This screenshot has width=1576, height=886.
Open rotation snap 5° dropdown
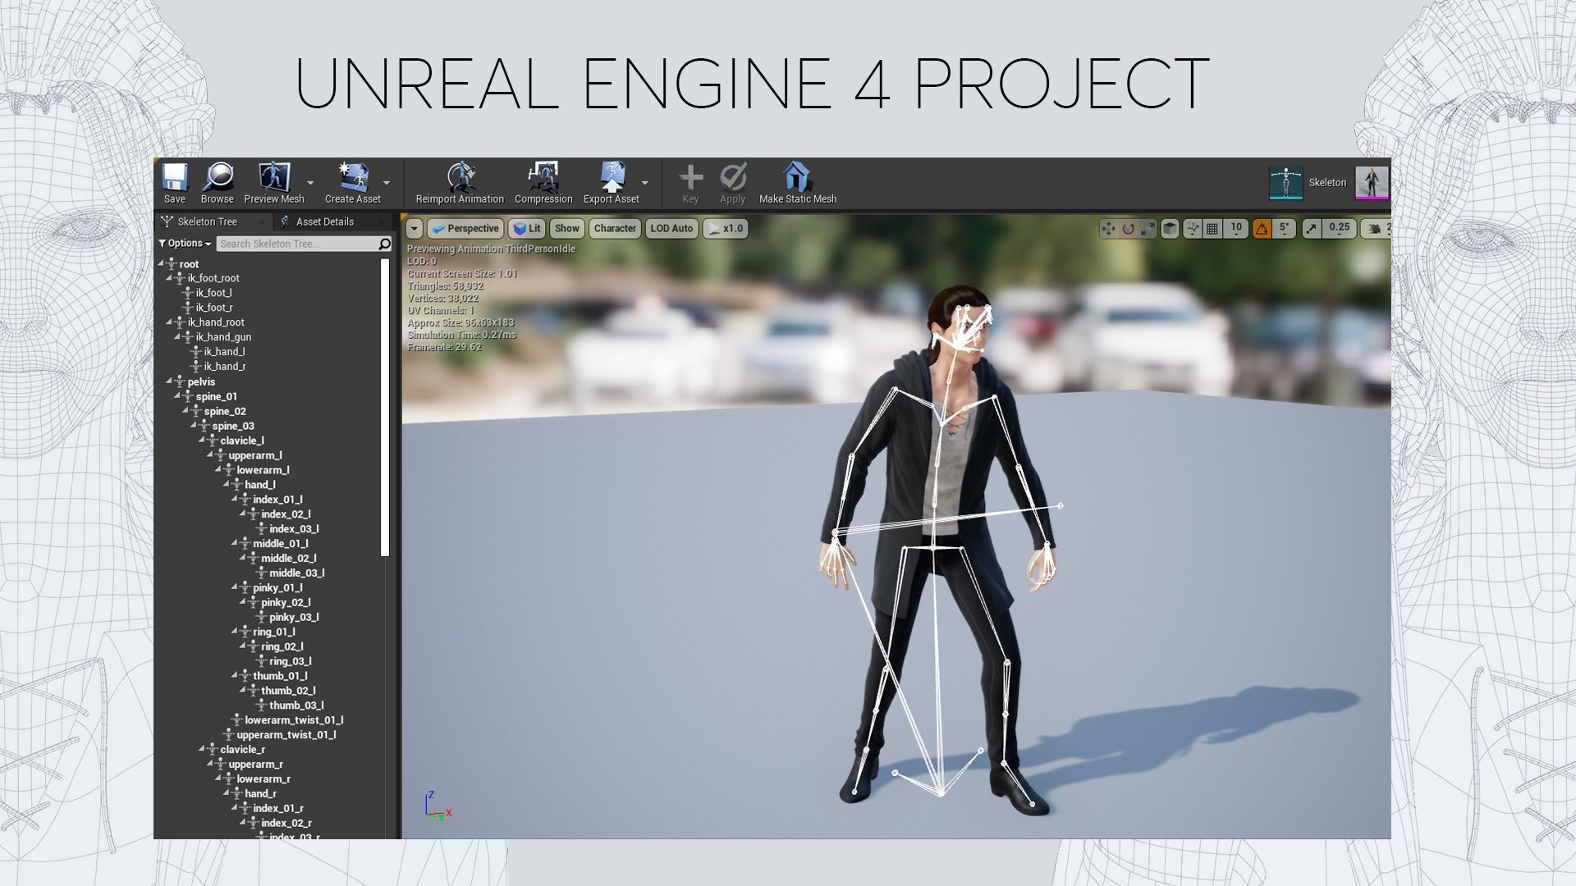[x=1285, y=229]
